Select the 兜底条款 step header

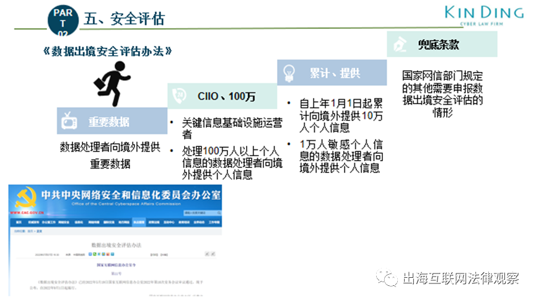pos(442,44)
